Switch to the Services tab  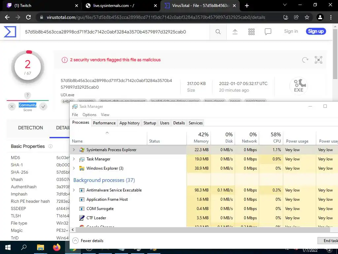[x=196, y=123]
